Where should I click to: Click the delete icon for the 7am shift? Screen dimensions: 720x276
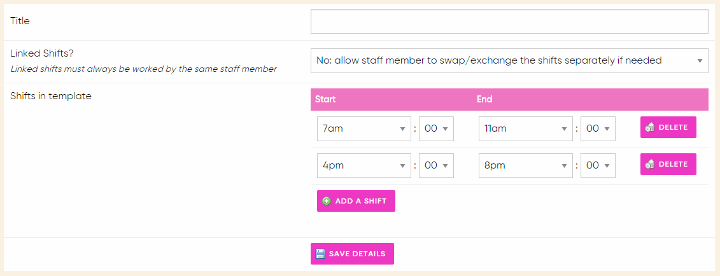tap(650, 127)
